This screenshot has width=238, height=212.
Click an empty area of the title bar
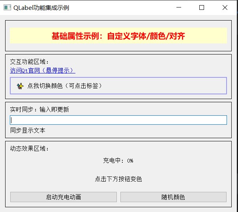tap(118, 8)
